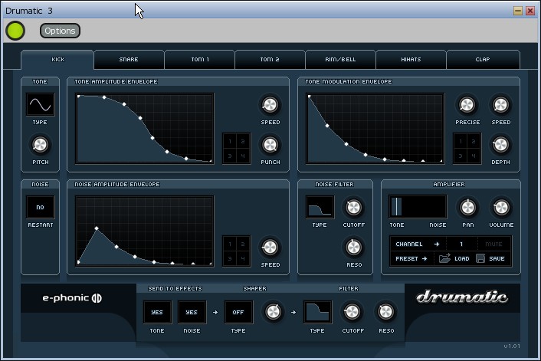Change the effects Filter type display
Screen dimensions: 541x361
point(317,312)
